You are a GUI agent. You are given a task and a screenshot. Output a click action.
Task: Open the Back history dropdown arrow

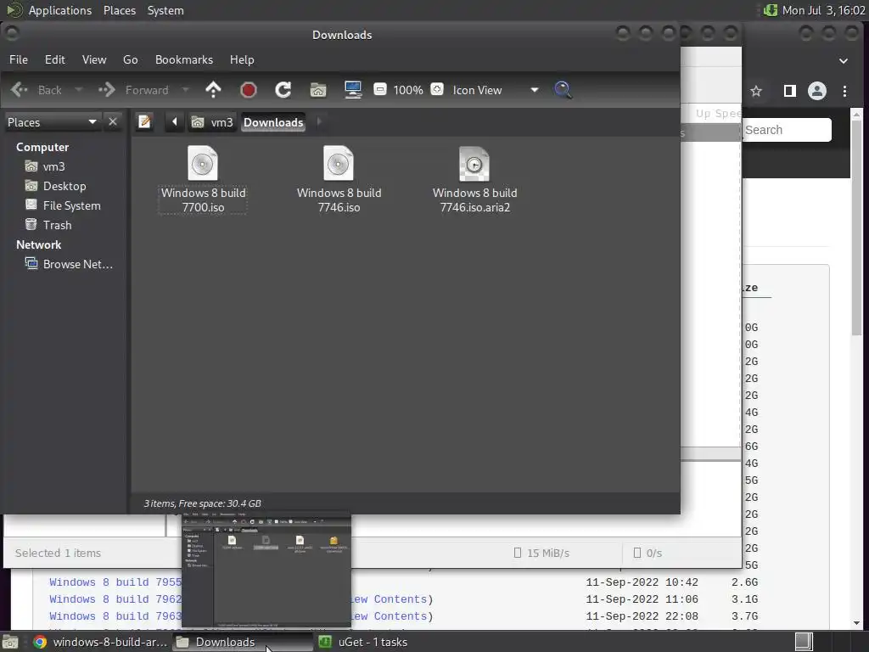(x=79, y=90)
